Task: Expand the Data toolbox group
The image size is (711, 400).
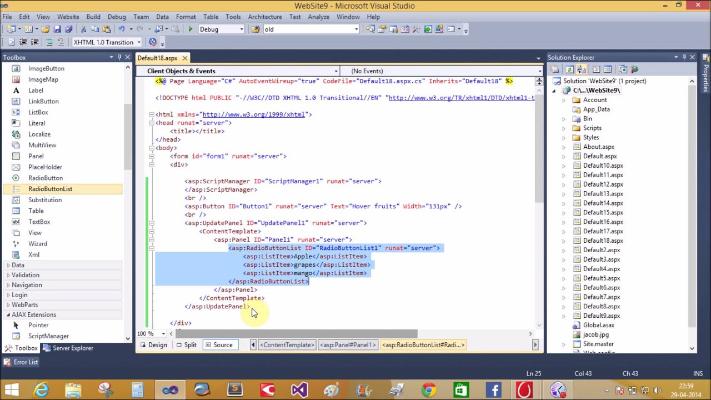Action: pos(8,265)
